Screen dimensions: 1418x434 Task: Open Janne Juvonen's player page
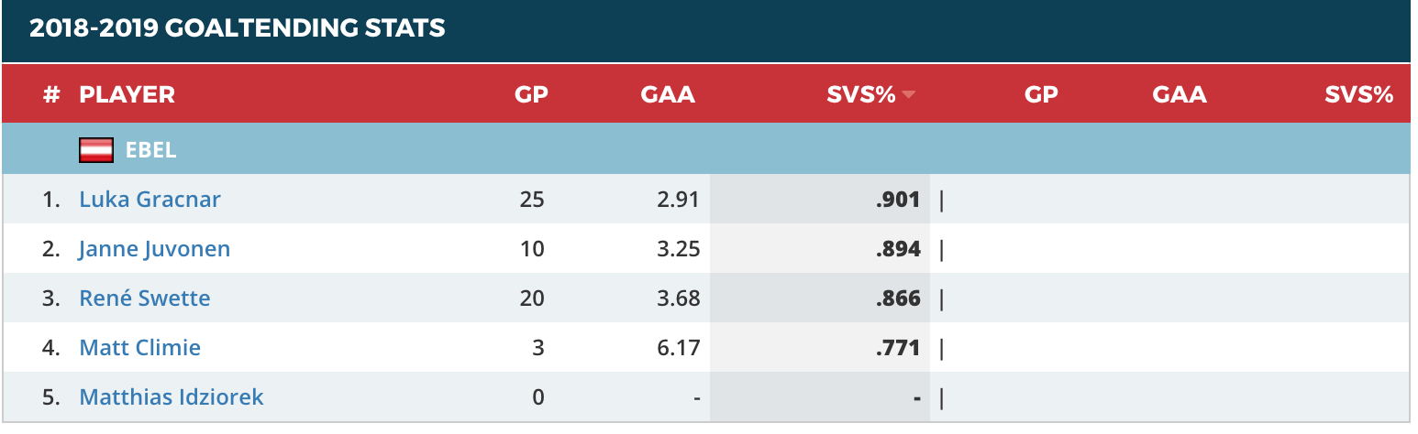(x=154, y=248)
